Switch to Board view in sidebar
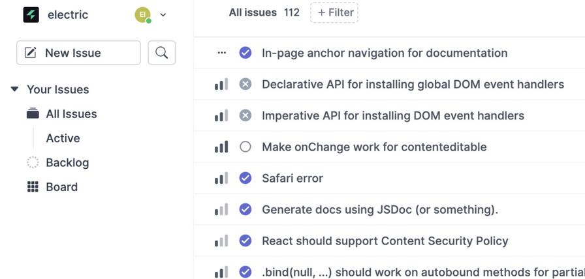Screen dimensions: 585x279 (x=61, y=187)
